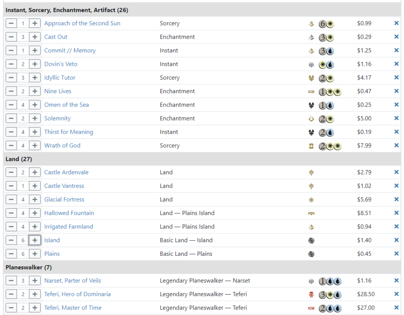Increment Narset, Parter of Veils quantity
Image resolution: width=404 pixels, height=315 pixels.
35,281
